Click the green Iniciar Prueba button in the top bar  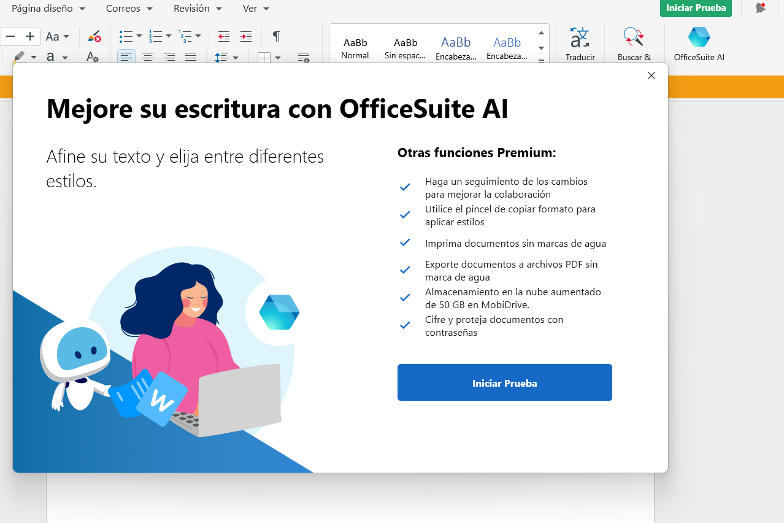tap(696, 8)
